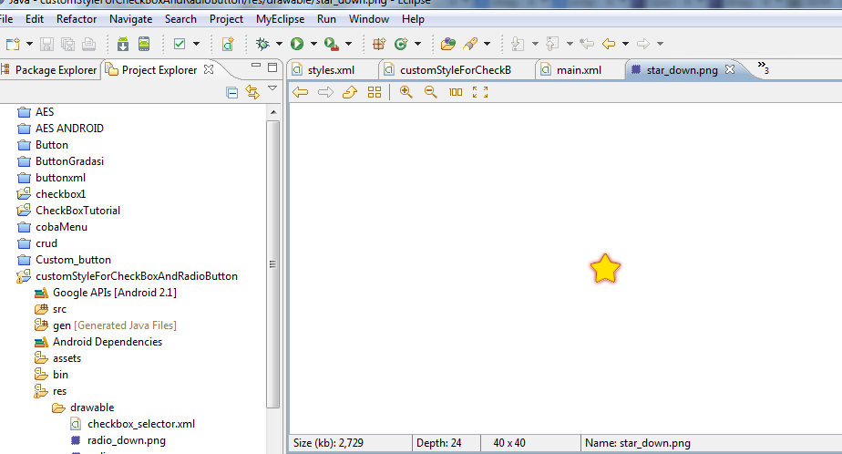Screen dimensions: 842x454
Task: Open the Android SDK Manager icon
Action: [123, 43]
